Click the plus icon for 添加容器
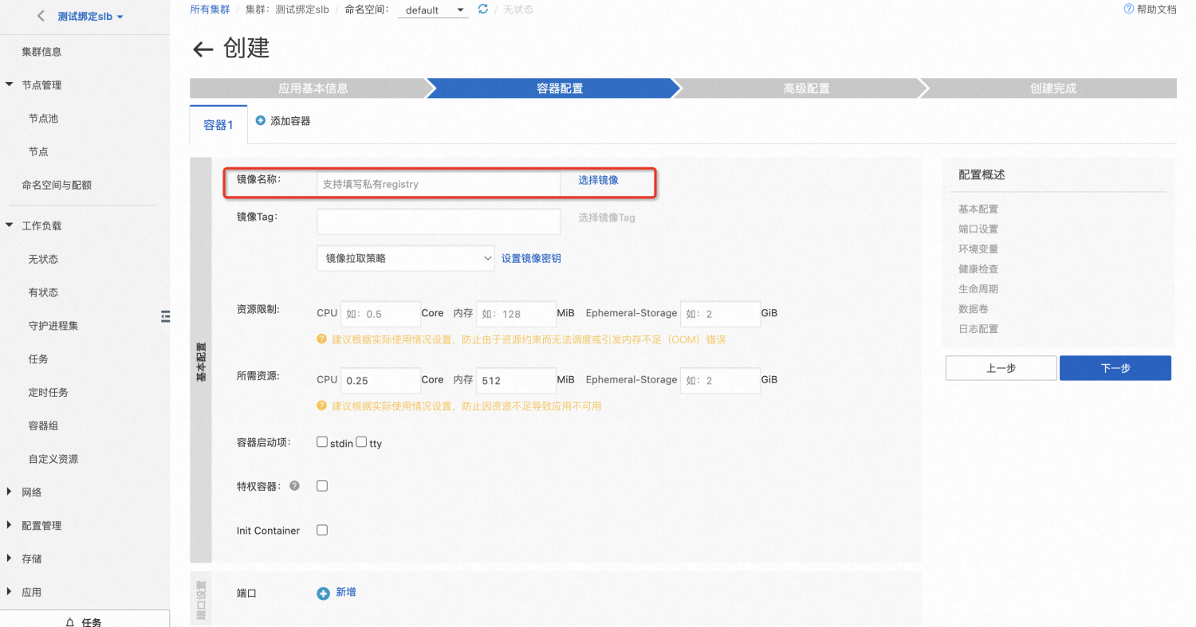This screenshot has height=627, width=1196. click(260, 121)
